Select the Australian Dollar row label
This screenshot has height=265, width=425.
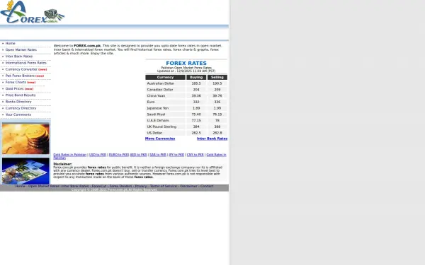click(x=161, y=83)
